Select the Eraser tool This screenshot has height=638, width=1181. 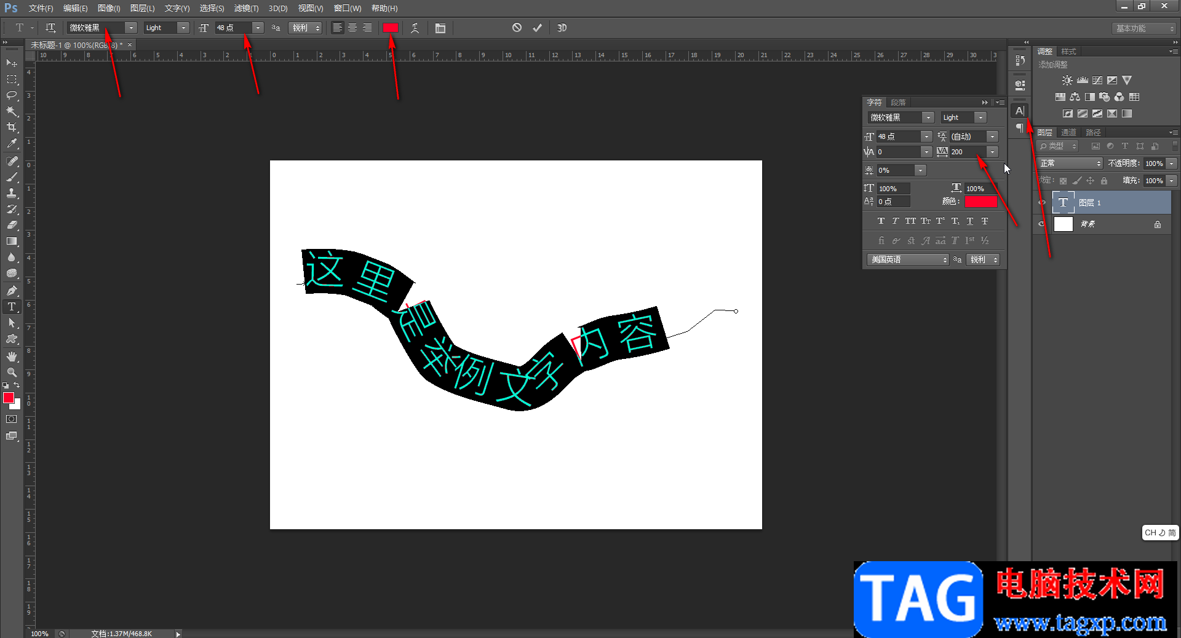(12, 225)
